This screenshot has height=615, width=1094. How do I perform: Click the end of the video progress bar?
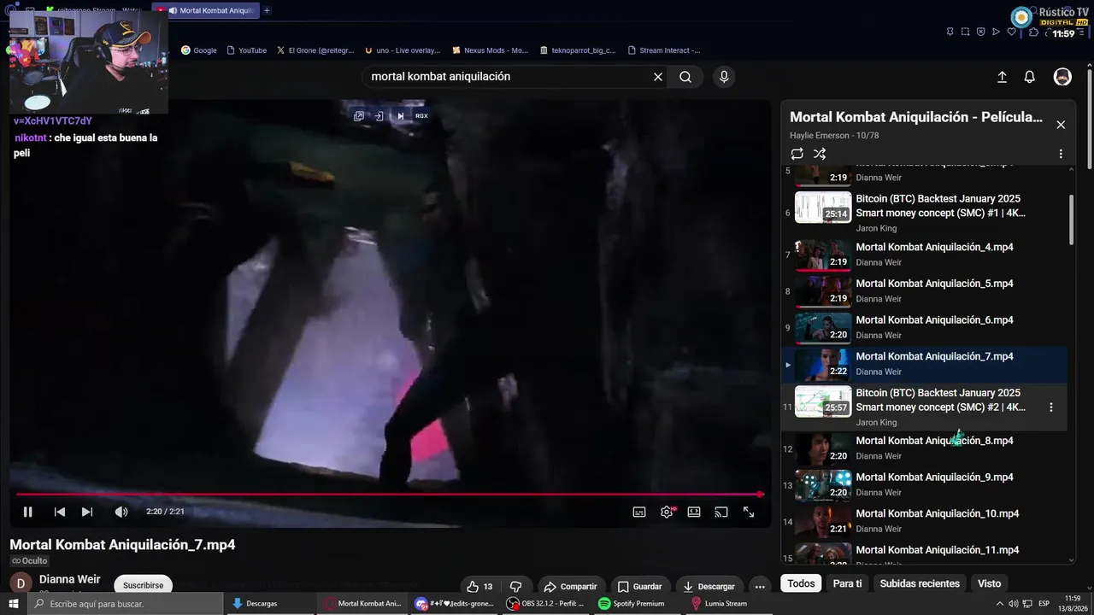point(760,494)
